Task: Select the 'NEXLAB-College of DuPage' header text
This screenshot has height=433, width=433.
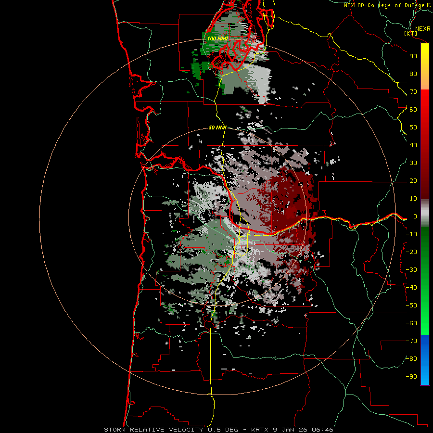Action: click(384, 5)
